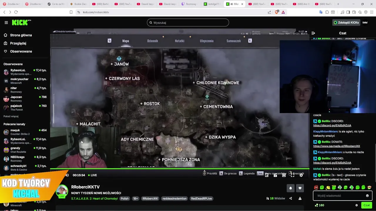Click the 18+ tag
Image resolution: width=376 pixels, height=211 pixels.
pyautogui.click(x=135, y=199)
